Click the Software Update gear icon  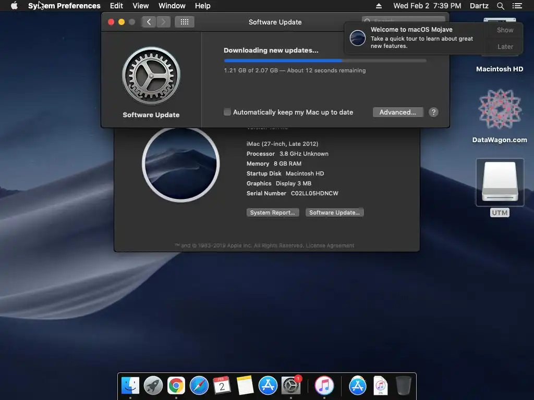151,76
